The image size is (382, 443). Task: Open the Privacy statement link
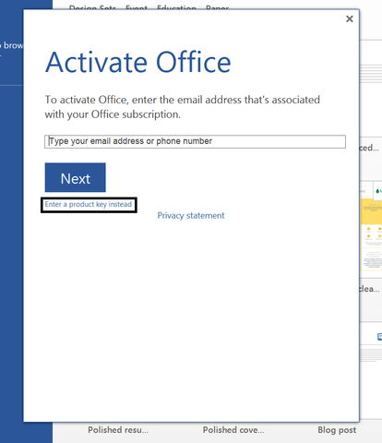(x=191, y=216)
